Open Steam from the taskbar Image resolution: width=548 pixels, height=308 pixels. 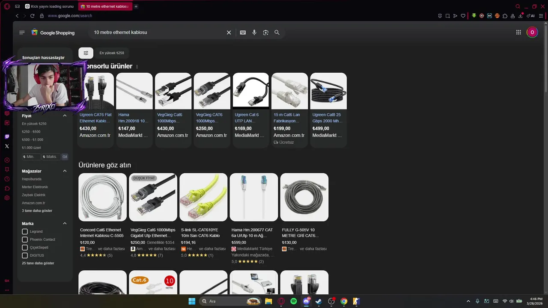point(319,301)
